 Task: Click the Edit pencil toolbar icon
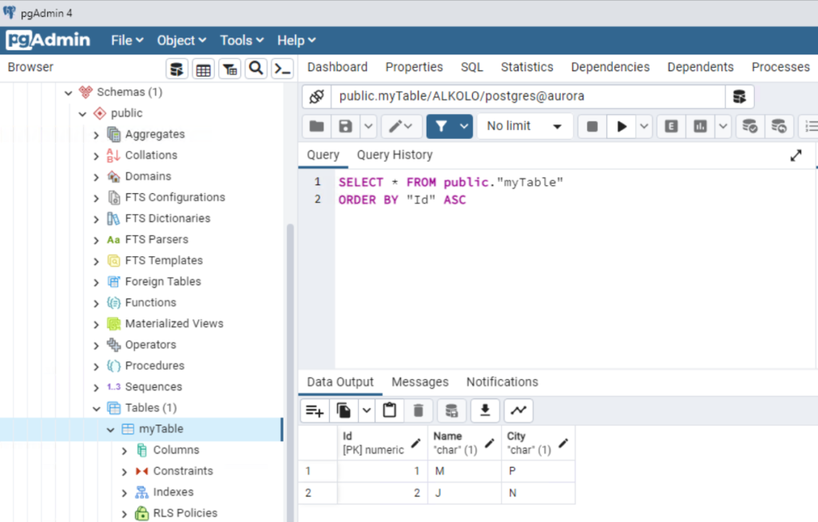[401, 126]
